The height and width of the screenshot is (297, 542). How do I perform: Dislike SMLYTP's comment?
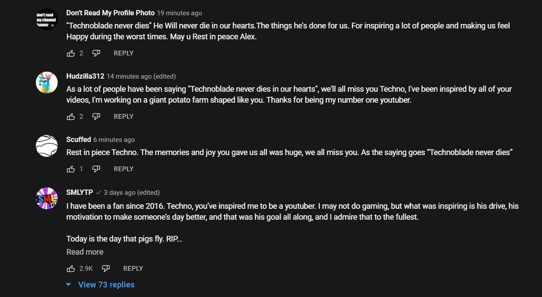[105, 268]
